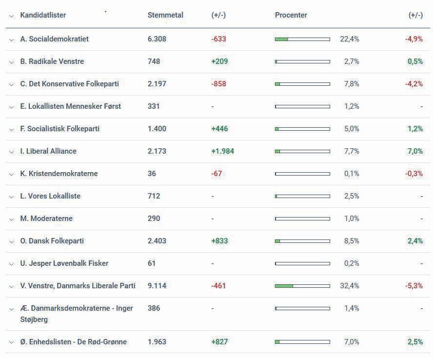Expand the M. Moderaterne chevron
Image resolution: width=433 pixels, height=358 pixels.
click(11, 219)
